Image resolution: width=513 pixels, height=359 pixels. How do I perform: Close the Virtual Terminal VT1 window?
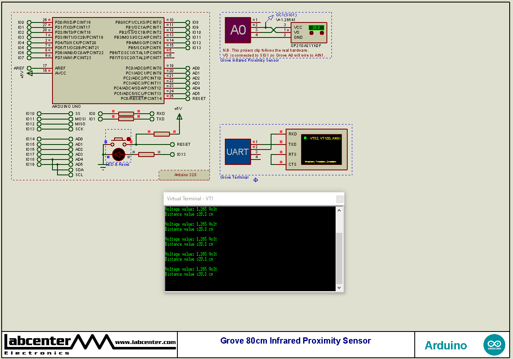click(x=340, y=199)
